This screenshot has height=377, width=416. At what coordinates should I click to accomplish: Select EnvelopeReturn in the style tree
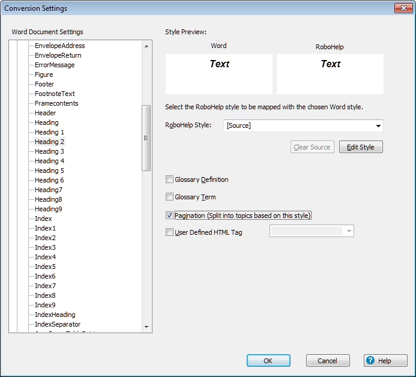tap(58, 55)
